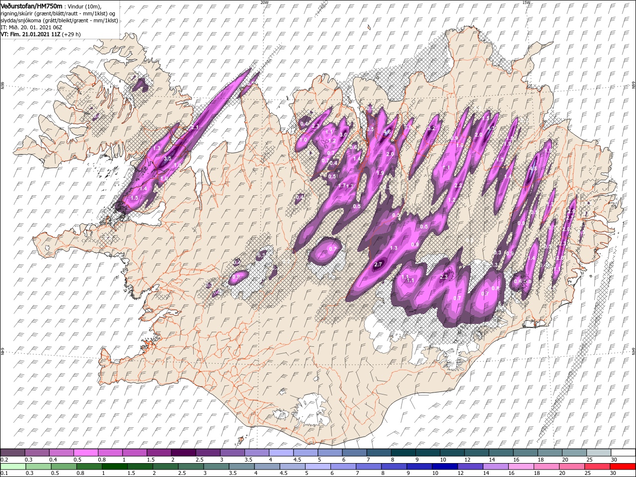Pick the bright red 30+ rain legend swatch
Viewport: 636px width, 477px height.
click(623, 467)
